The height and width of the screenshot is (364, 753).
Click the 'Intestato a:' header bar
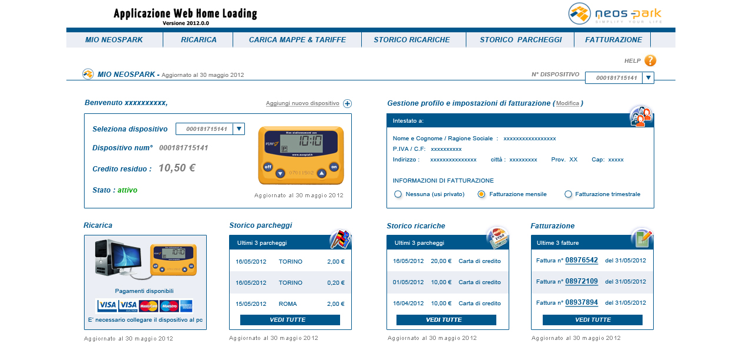coord(520,120)
